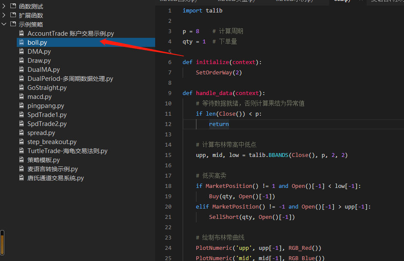This screenshot has width=404, height=261.
Task: Click 'RGB_Blue()' on line 25
Action: click(x=306, y=258)
